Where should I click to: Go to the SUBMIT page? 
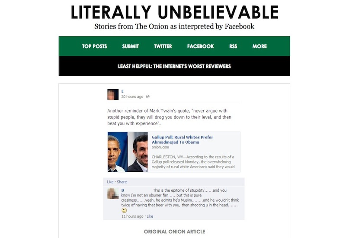[131, 46]
